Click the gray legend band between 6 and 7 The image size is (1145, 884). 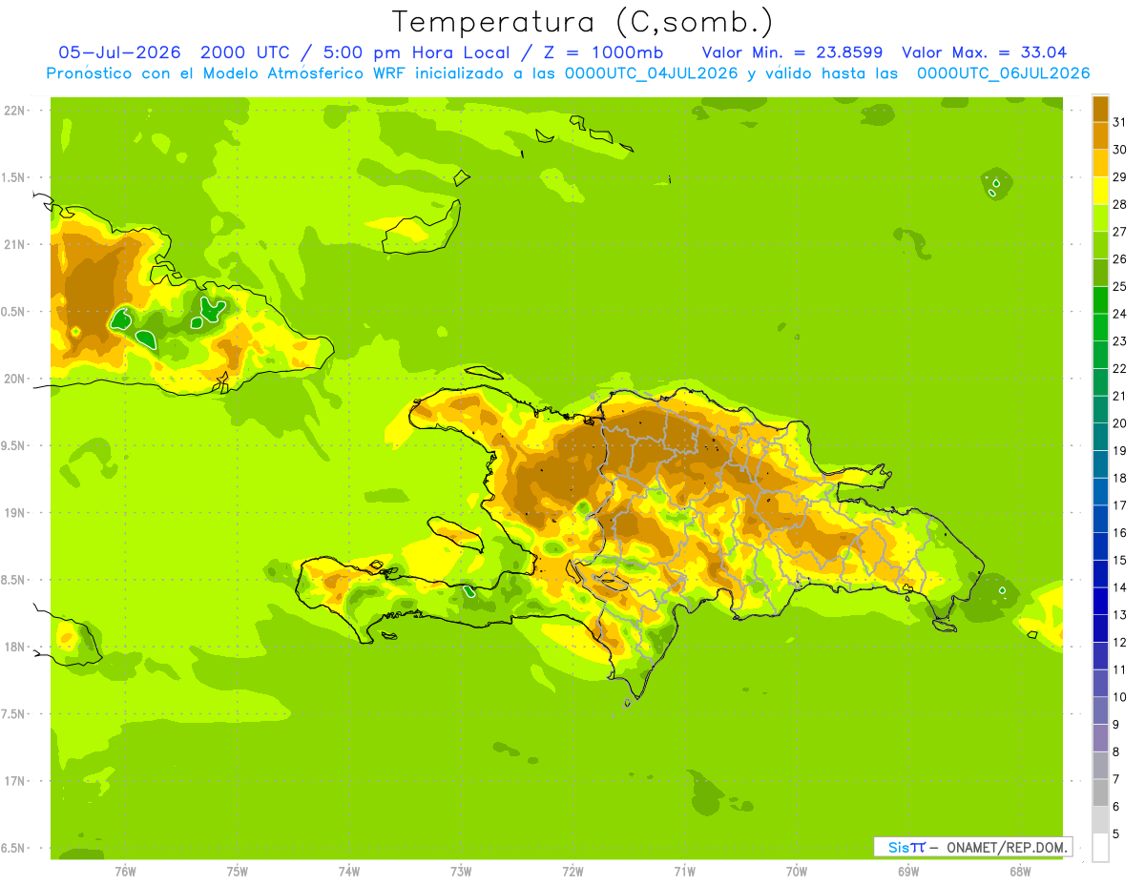(x=1100, y=793)
